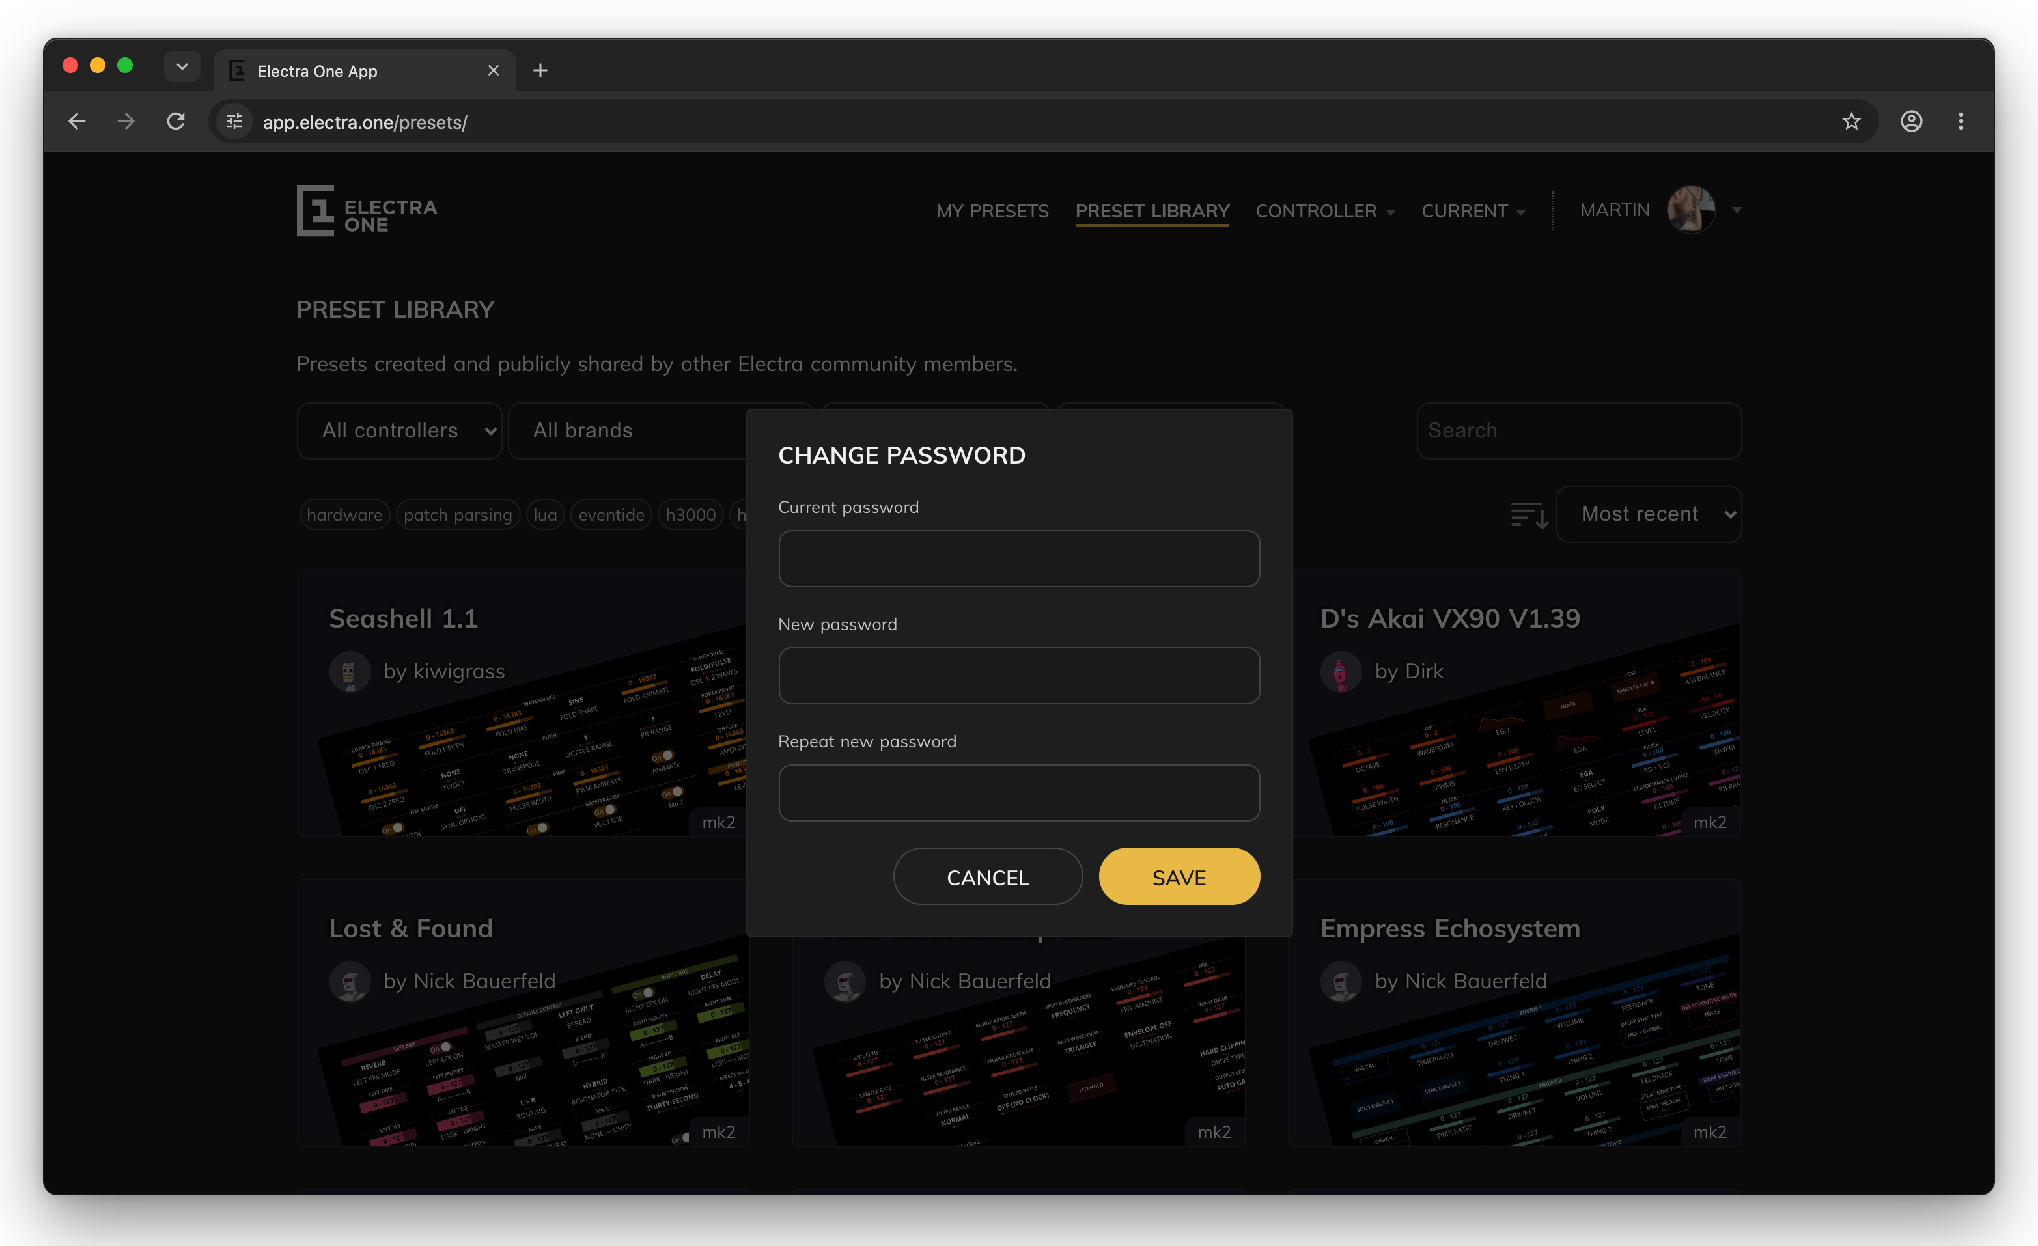Click kiwigrass author avatar
The width and height of the screenshot is (2038, 1246).
[x=349, y=671]
